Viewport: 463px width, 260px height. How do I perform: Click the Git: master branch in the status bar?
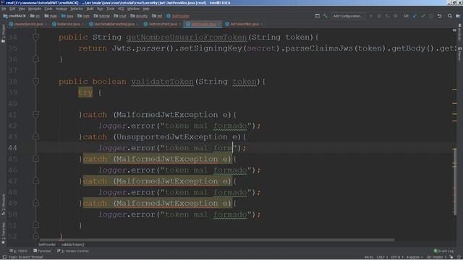436,257
